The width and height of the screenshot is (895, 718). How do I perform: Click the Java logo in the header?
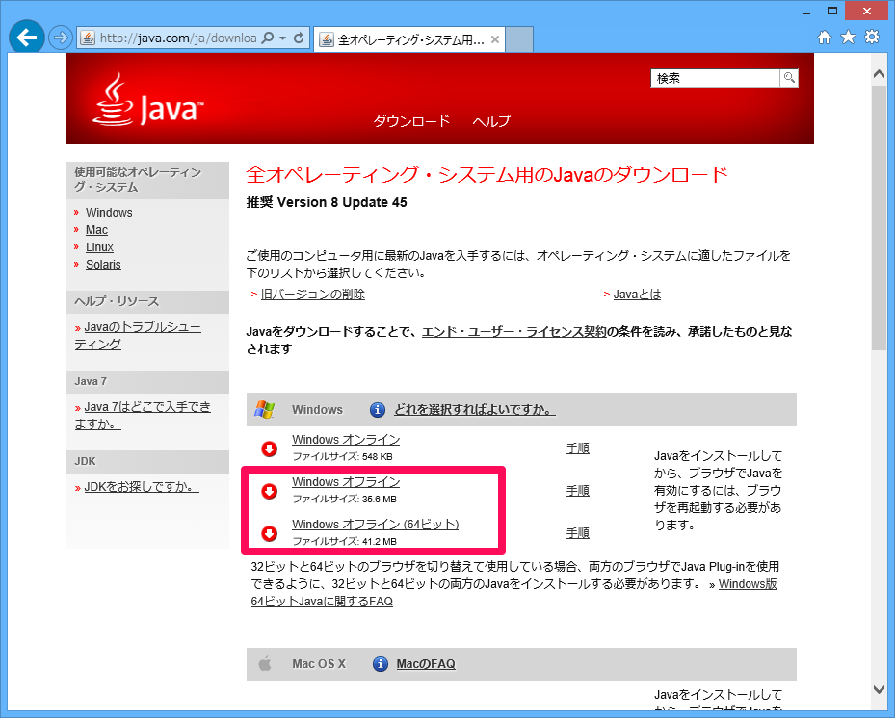[147, 101]
